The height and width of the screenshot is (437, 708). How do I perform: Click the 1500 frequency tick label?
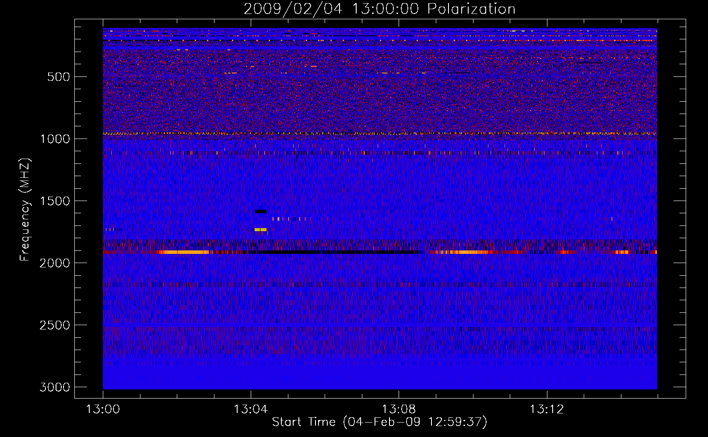55,201
